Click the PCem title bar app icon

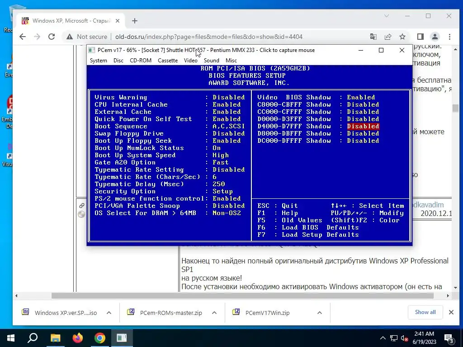(92, 50)
